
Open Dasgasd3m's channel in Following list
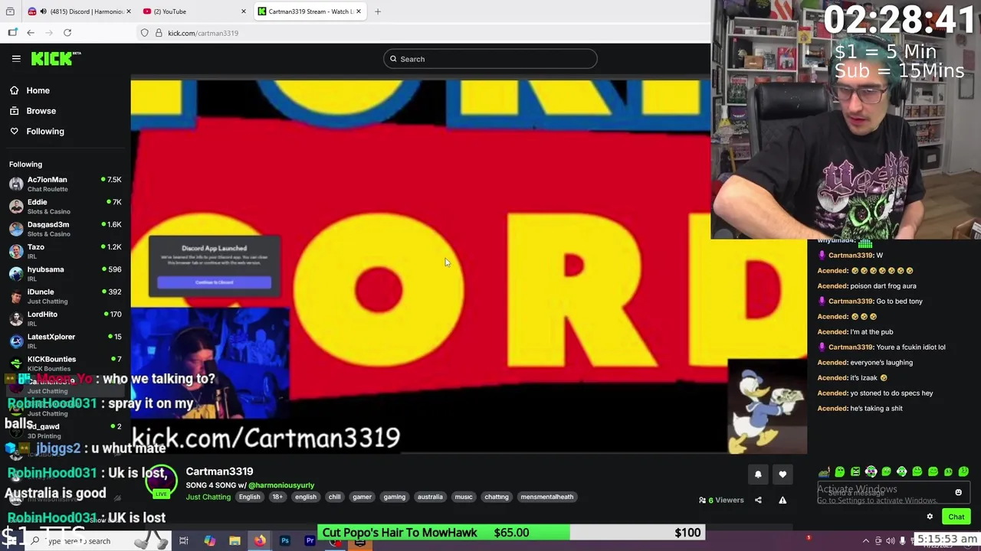click(65, 229)
